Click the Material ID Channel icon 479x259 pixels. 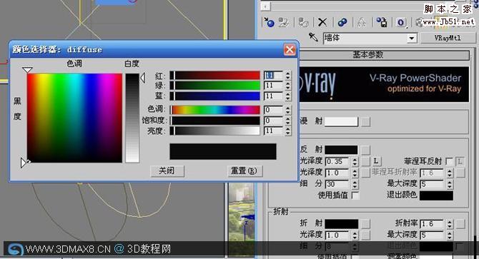(401, 22)
